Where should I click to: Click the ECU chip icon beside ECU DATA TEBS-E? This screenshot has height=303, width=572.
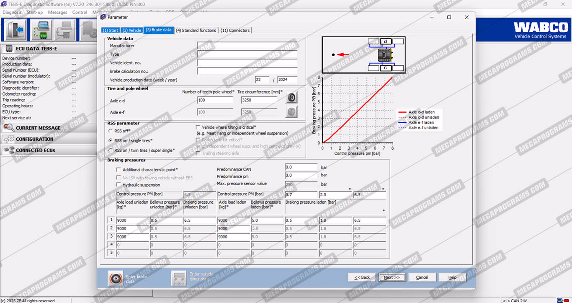[x=8, y=49]
